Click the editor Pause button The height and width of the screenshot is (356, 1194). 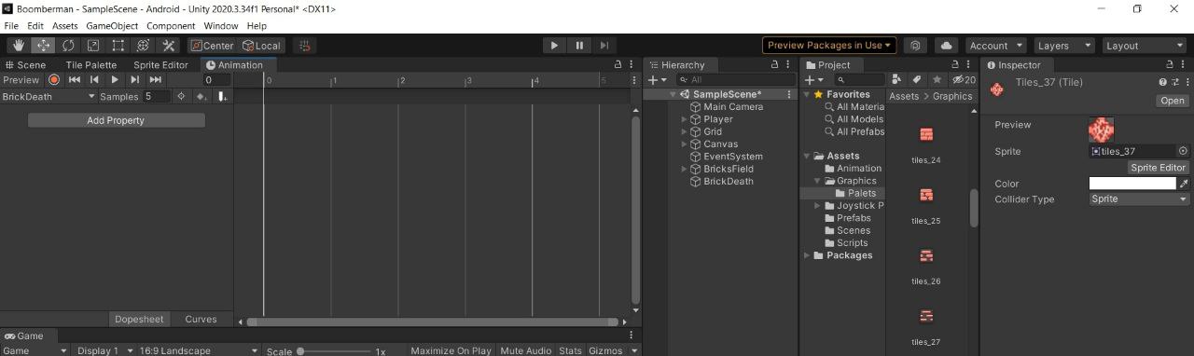(579, 46)
